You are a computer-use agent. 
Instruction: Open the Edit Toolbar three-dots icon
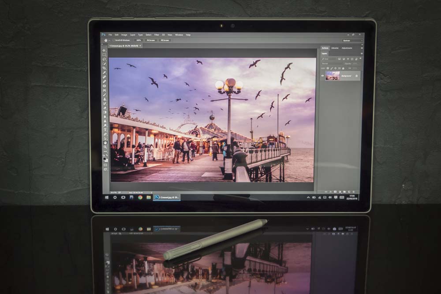pyautogui.click(x=105, y=152)
